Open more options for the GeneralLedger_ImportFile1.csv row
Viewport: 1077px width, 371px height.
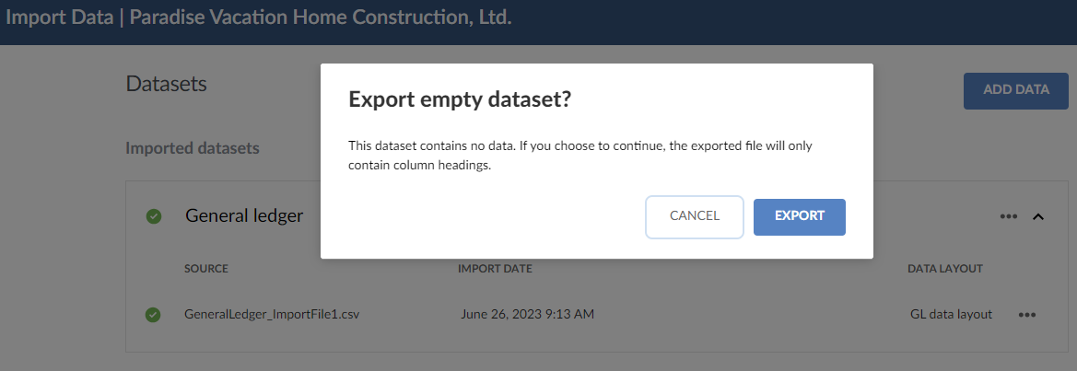1027,315
